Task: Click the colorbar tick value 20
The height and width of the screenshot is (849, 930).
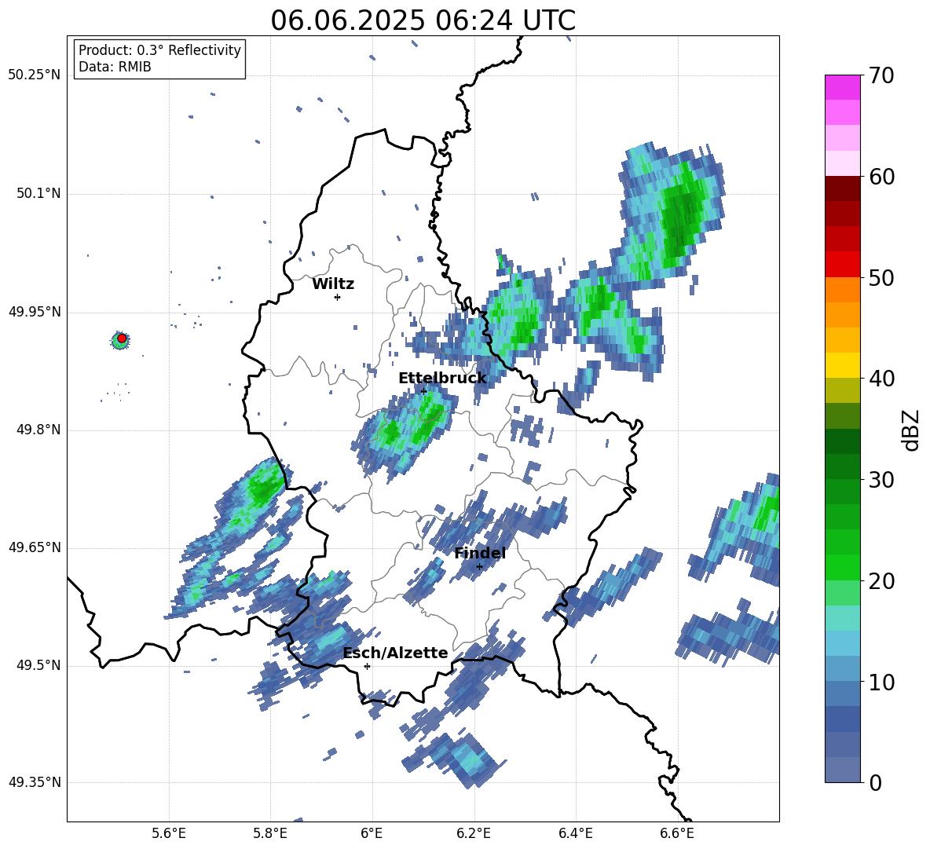Action: [881, 581]
